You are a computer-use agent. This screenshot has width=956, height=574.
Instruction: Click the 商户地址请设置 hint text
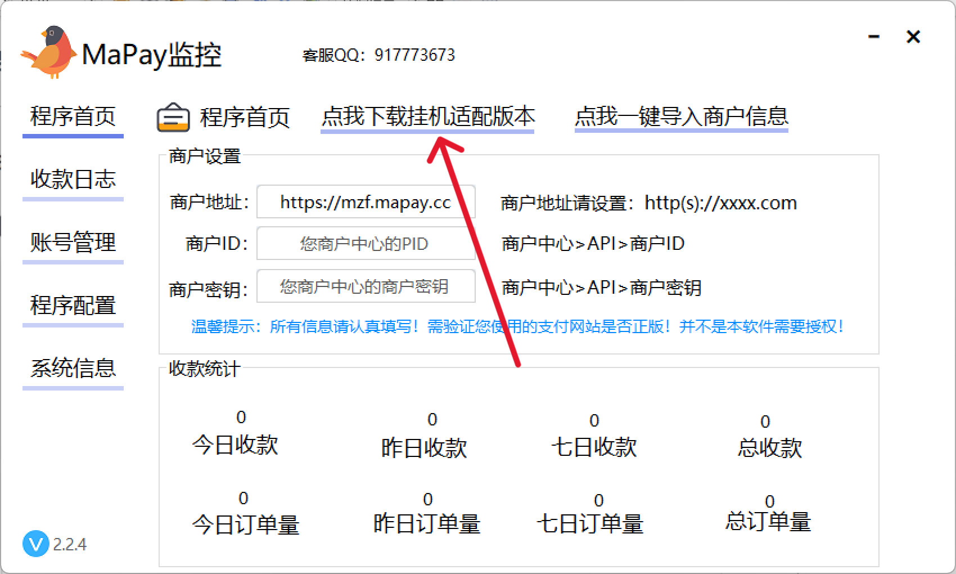(648, 203)
